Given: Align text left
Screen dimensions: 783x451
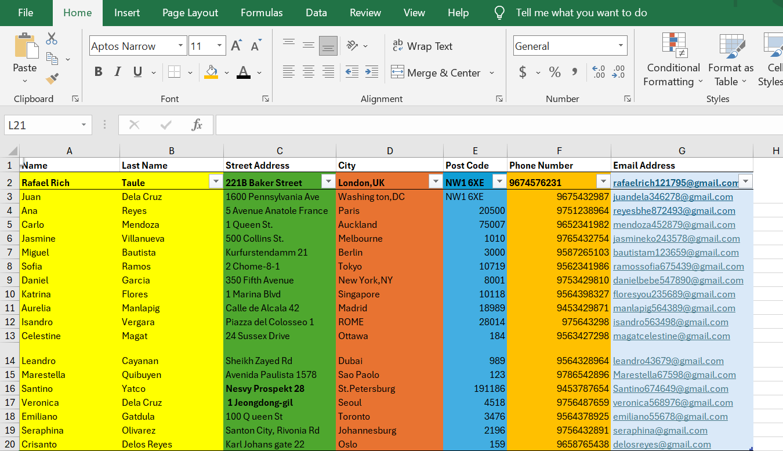Looking at the screenshot, I should pyautogui.click(x=288, y=72).
